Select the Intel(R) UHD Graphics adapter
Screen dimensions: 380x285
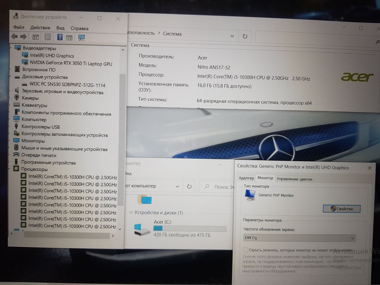tap(52, 56)
